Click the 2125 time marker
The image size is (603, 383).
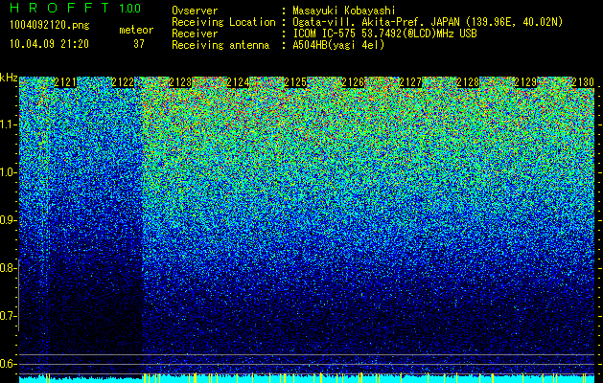[x=295, y=82]
